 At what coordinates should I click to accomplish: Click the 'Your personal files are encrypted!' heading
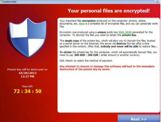[109, 11]
